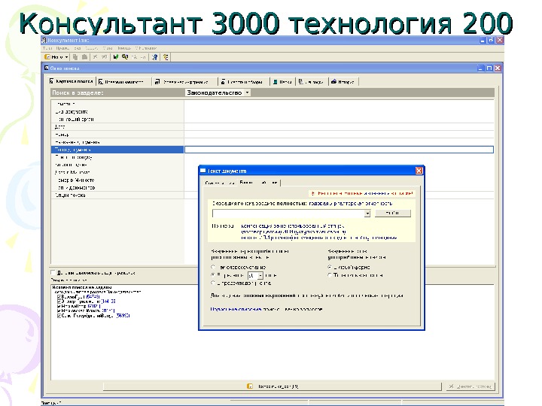Image resolution: width=542 pixels, height=406 pixels.
Task: Switch to dialog's first tab Основной поиск
Action: (220, 183)
